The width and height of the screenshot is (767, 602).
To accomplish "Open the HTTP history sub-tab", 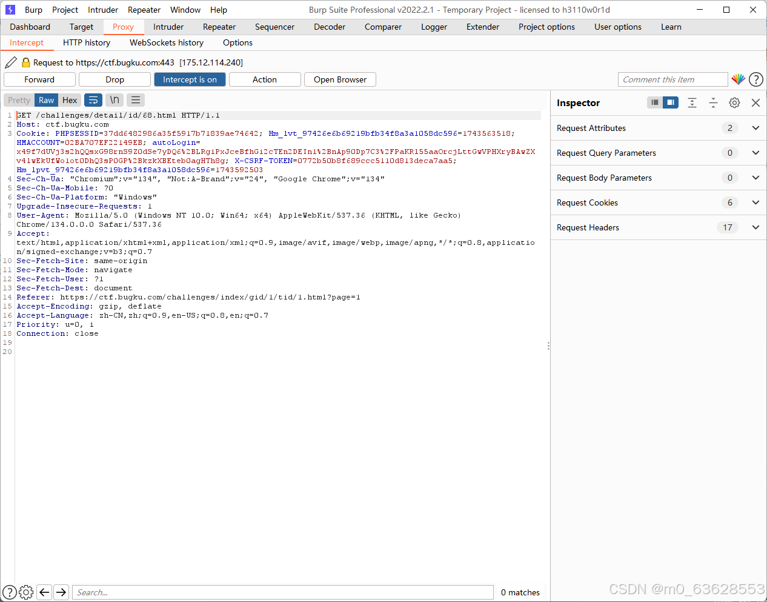I will [87, 42].
